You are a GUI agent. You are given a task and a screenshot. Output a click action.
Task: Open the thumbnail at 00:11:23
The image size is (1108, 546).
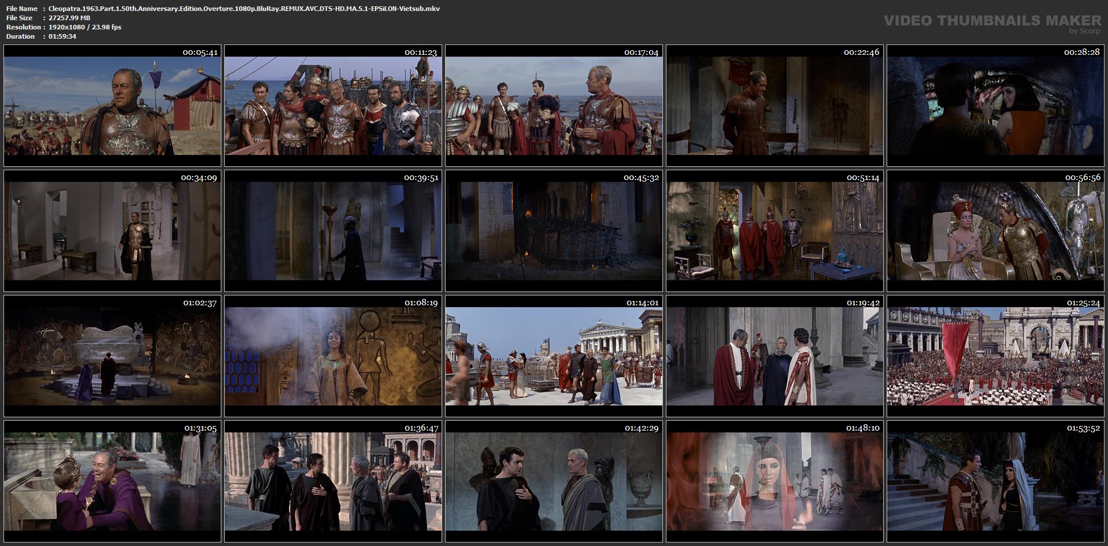pos(333,106)
